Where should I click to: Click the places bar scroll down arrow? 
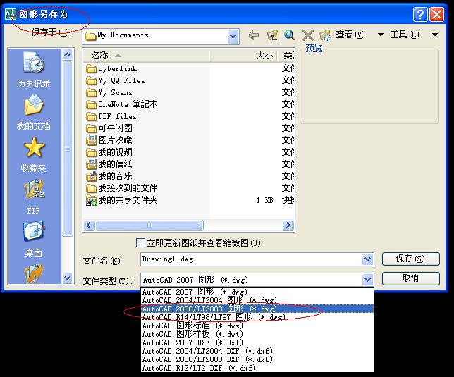tap(67, 278)
